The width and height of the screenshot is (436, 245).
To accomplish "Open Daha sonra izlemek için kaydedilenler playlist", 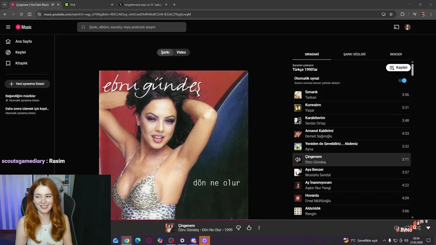I will pyautogui.click(x=27, y=111).
